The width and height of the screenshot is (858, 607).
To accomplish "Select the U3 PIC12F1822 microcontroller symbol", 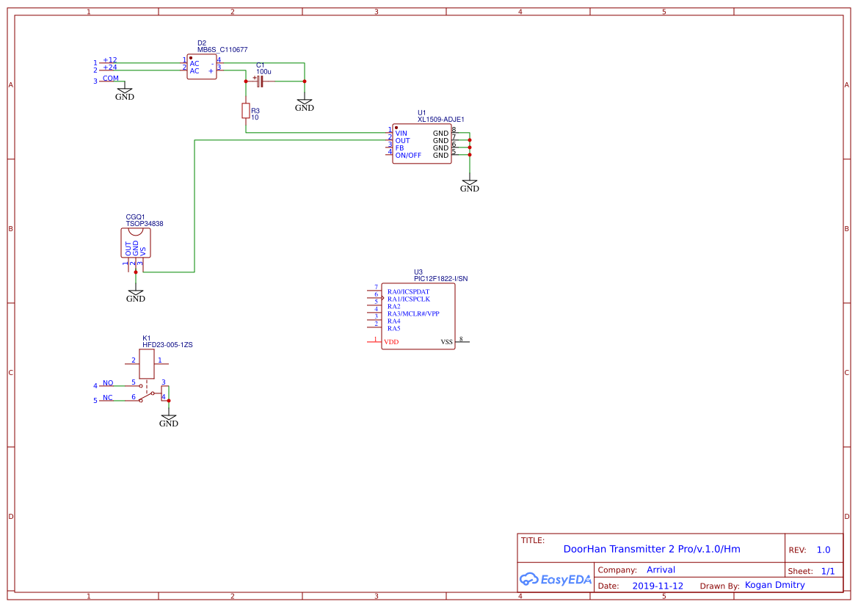I will point(418,316).
